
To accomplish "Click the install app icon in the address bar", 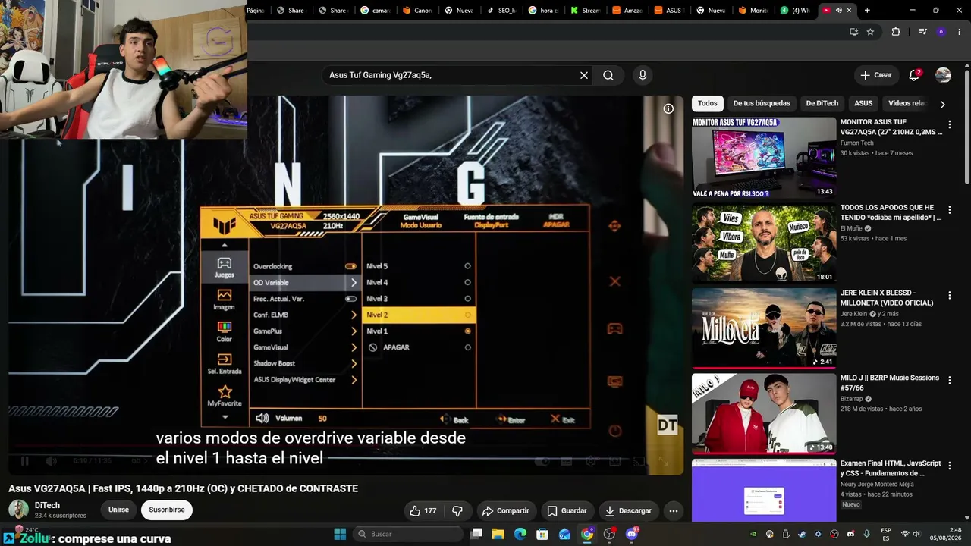I will tap(853, 32).
